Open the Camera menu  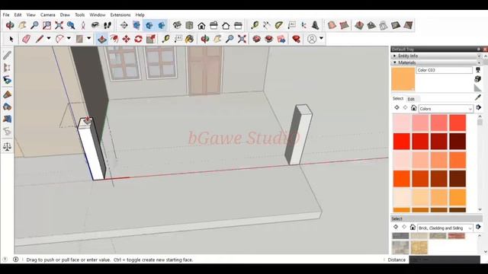47,14
